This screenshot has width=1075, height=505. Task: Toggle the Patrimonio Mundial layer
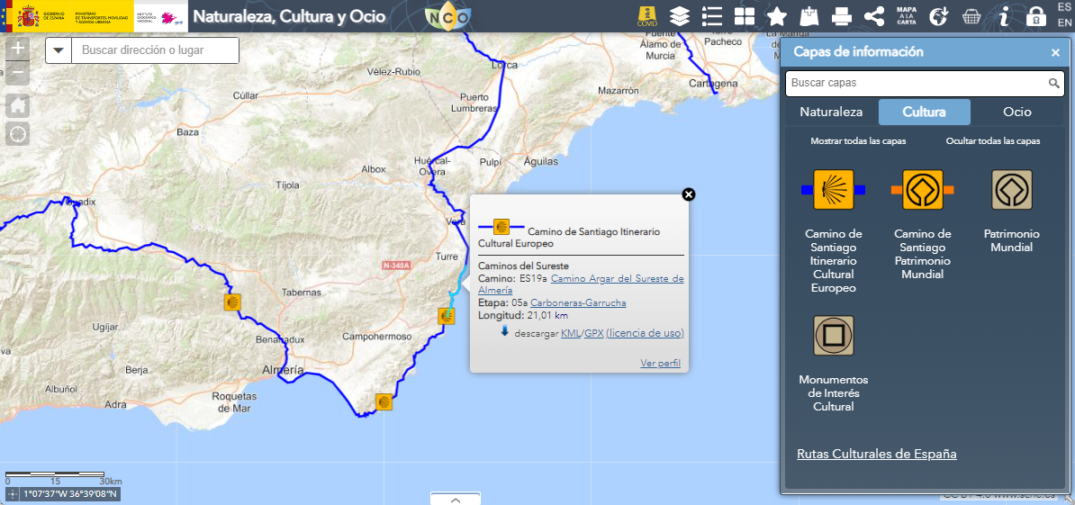(x=1012, y=190)
